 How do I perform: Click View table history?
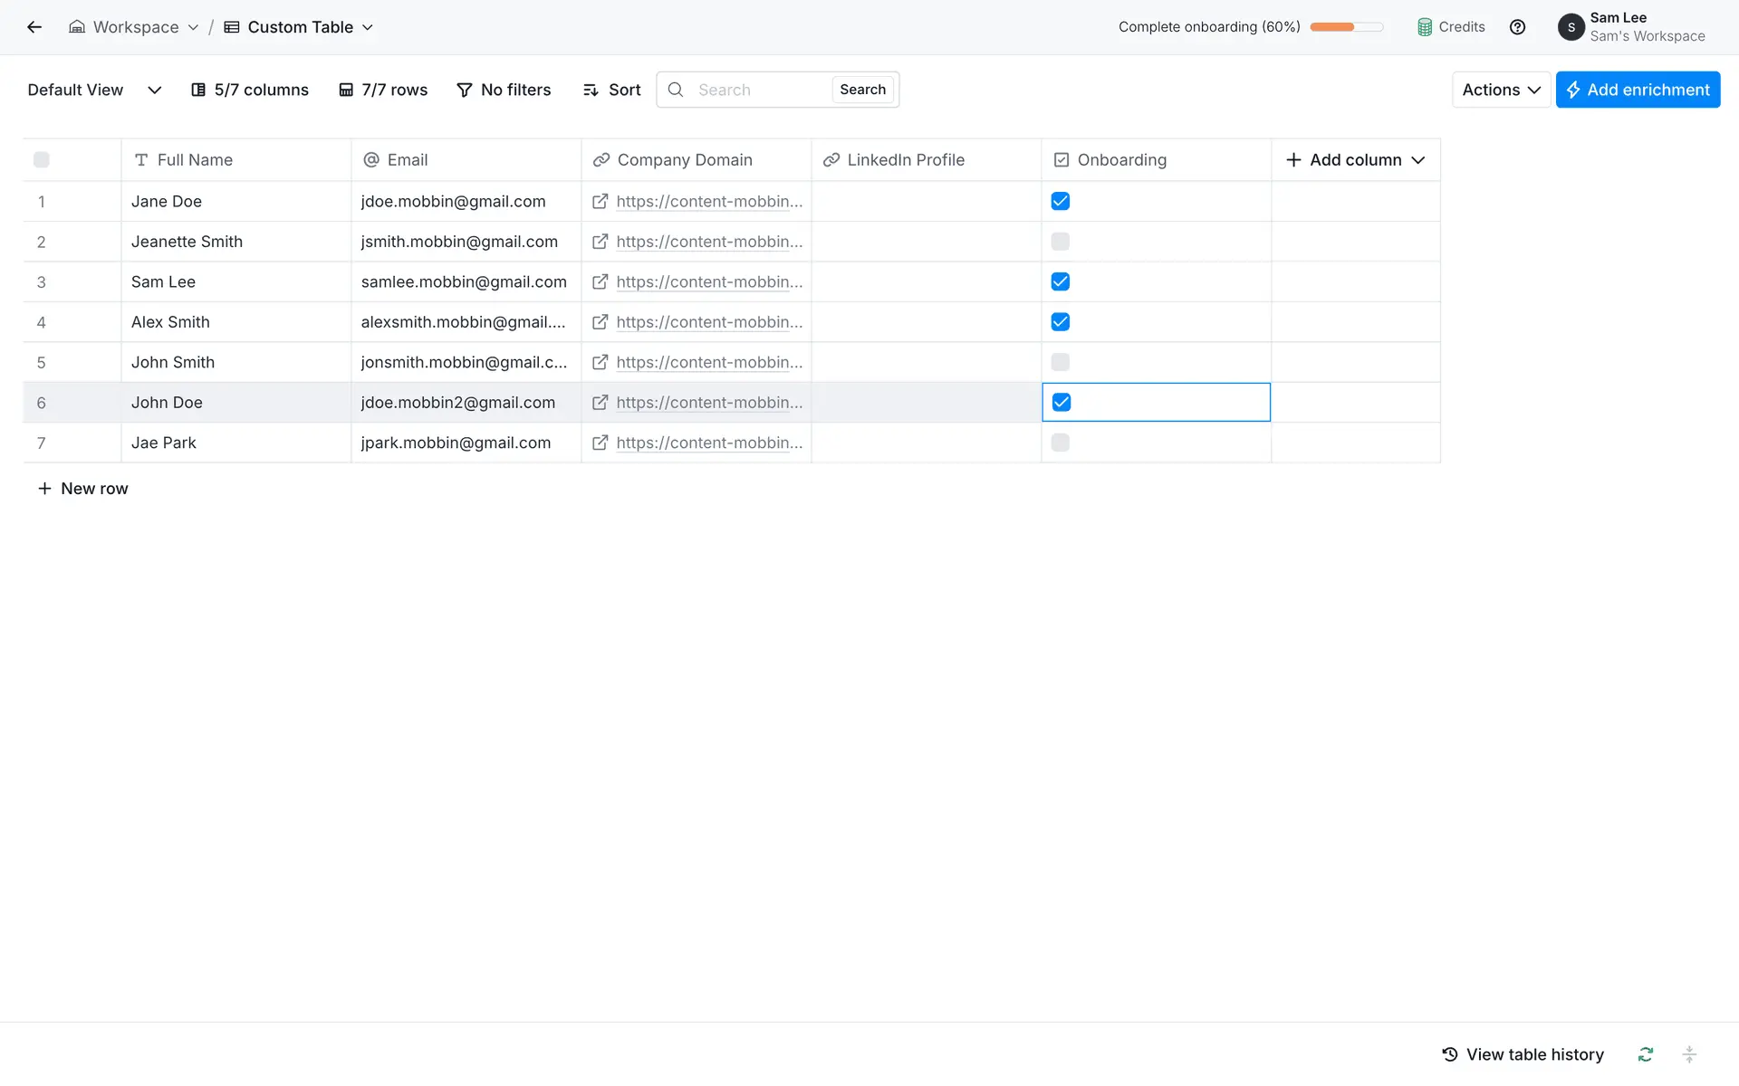click(x=1523, y=1054)
